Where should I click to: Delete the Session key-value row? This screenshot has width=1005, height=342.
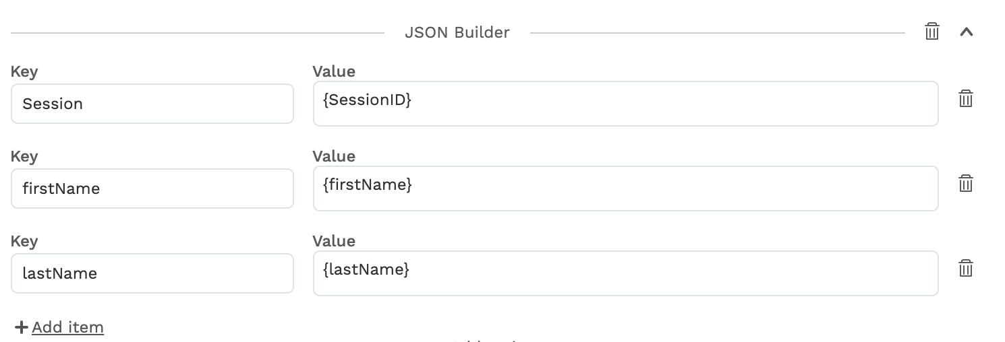point(966,99)
